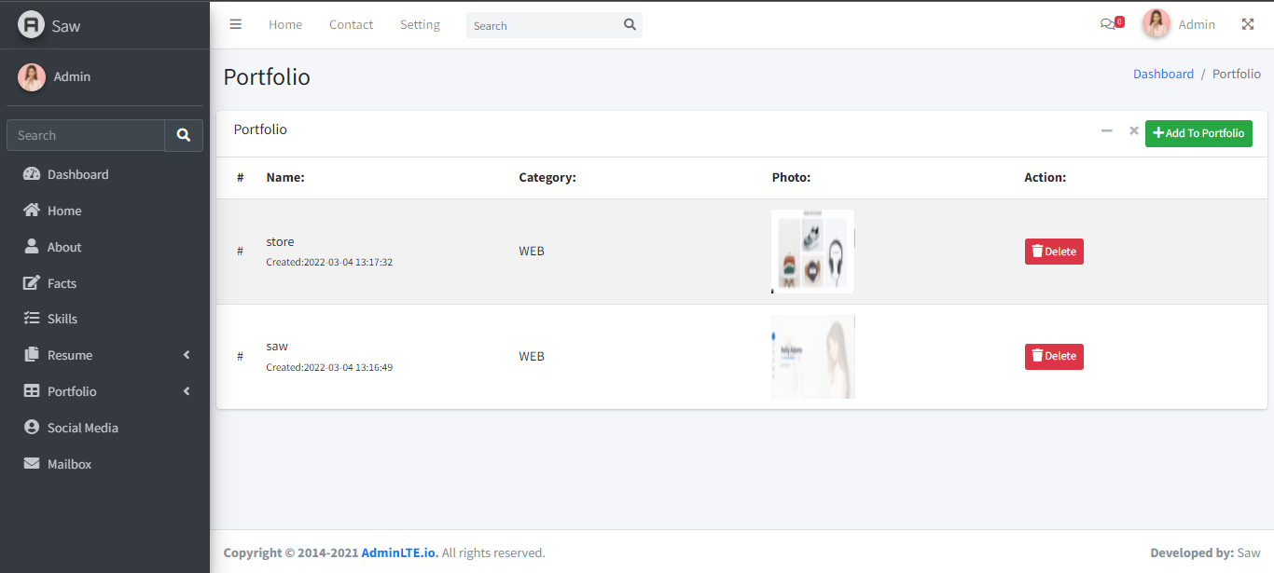Open Dashboard from the sidebar
Viewport: 1274px width, 573px height.
[x=78, y=174]
